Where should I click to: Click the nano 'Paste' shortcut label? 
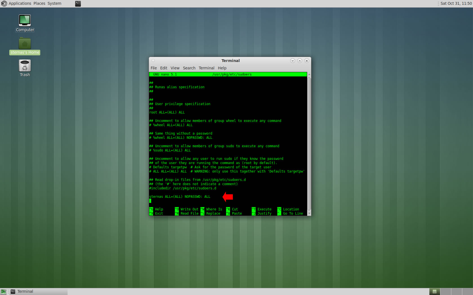point(237,214)
